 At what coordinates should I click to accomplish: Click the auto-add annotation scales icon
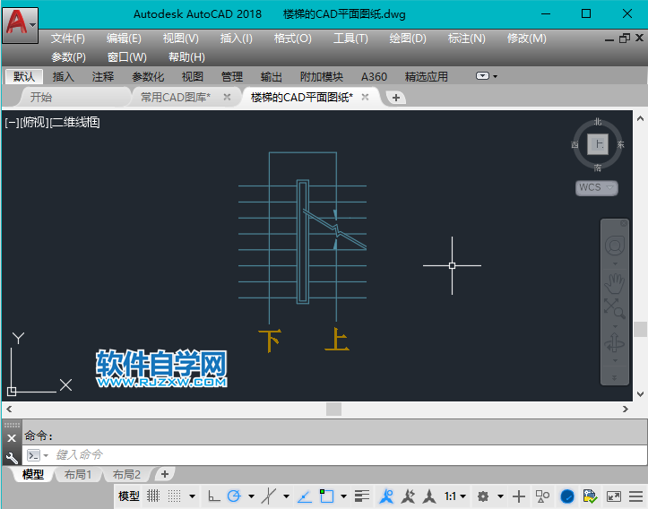(x=409, y=496)
